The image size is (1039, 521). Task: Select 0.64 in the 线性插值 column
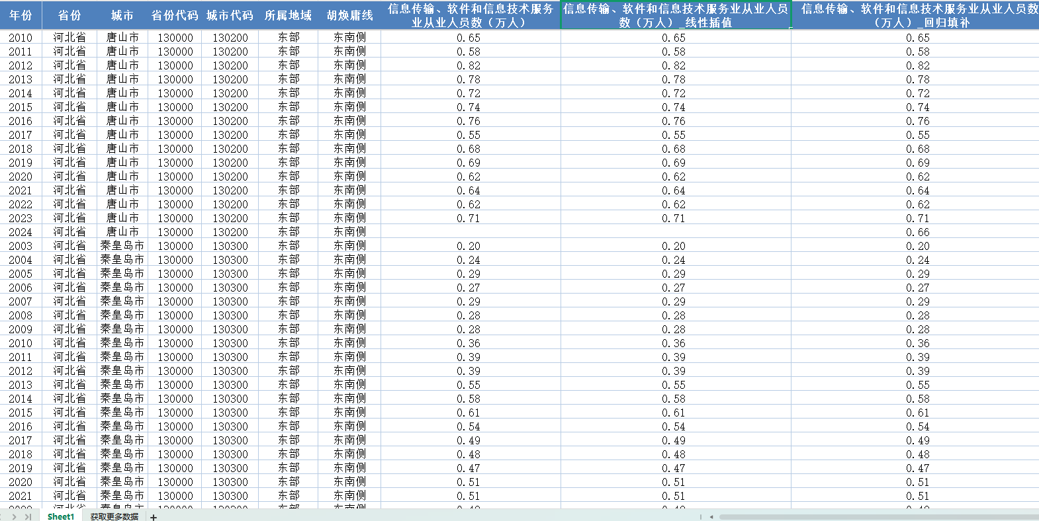coord(674,190)
